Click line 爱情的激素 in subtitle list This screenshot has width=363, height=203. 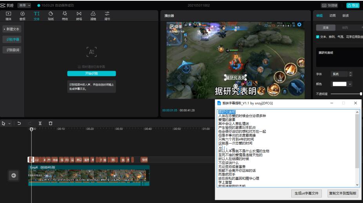(227, 120)
